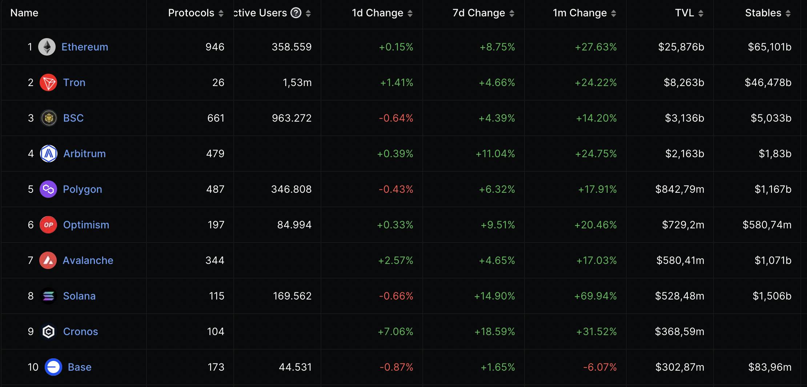Viewport: 807px width, 387px height.
Task: Click the blue Base logo icon
Action: [x=53, y=367]
